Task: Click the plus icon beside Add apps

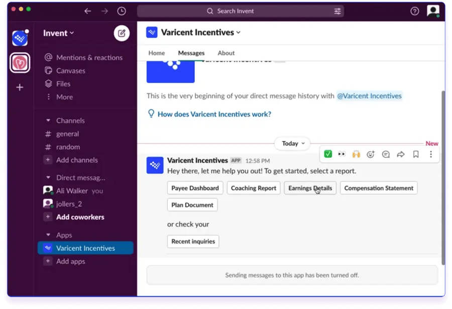Action: point(48,261)
